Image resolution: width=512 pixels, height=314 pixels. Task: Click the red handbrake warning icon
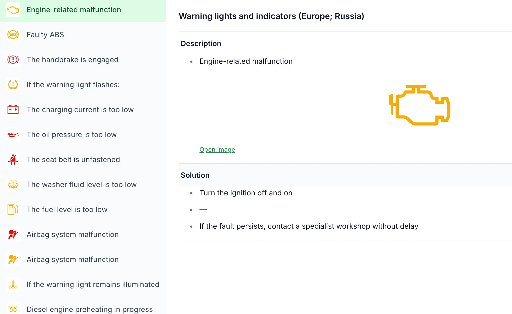pos(13,60)
